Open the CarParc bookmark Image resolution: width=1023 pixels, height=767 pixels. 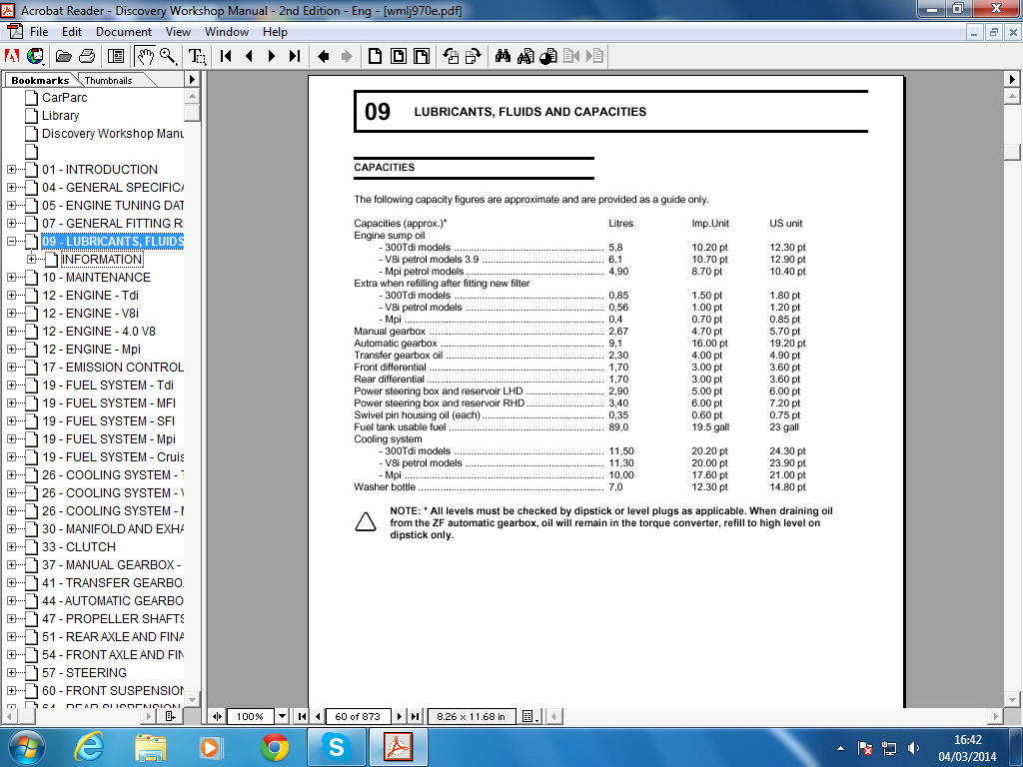coord(64,97)
